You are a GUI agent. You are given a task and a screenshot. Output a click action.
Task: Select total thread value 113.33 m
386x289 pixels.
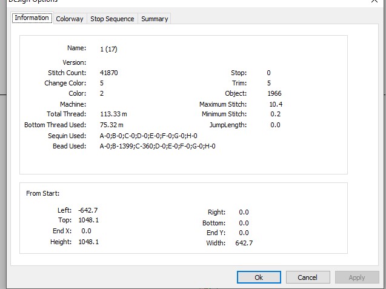(113, 115)
